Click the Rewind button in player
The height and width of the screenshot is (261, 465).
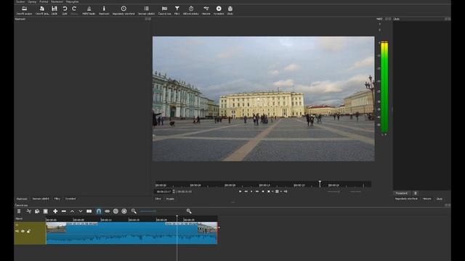[x=246, y=191]
